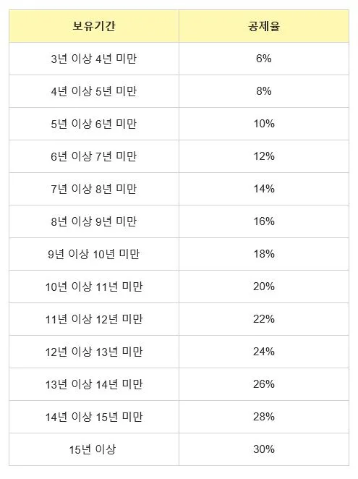Select the 8% rate cell
This screenshot has height=479, width=358.
click(x=264, y=91)
